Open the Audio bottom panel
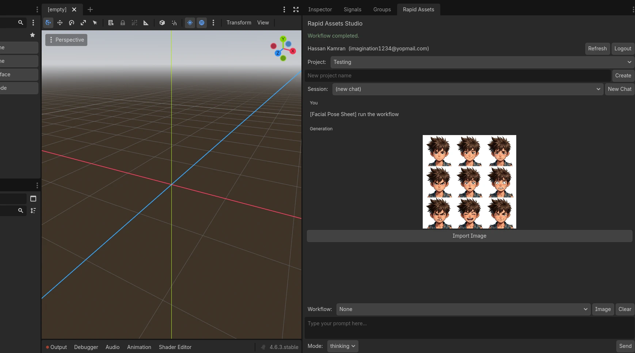635x353 pixels. (x=113, y=347)
